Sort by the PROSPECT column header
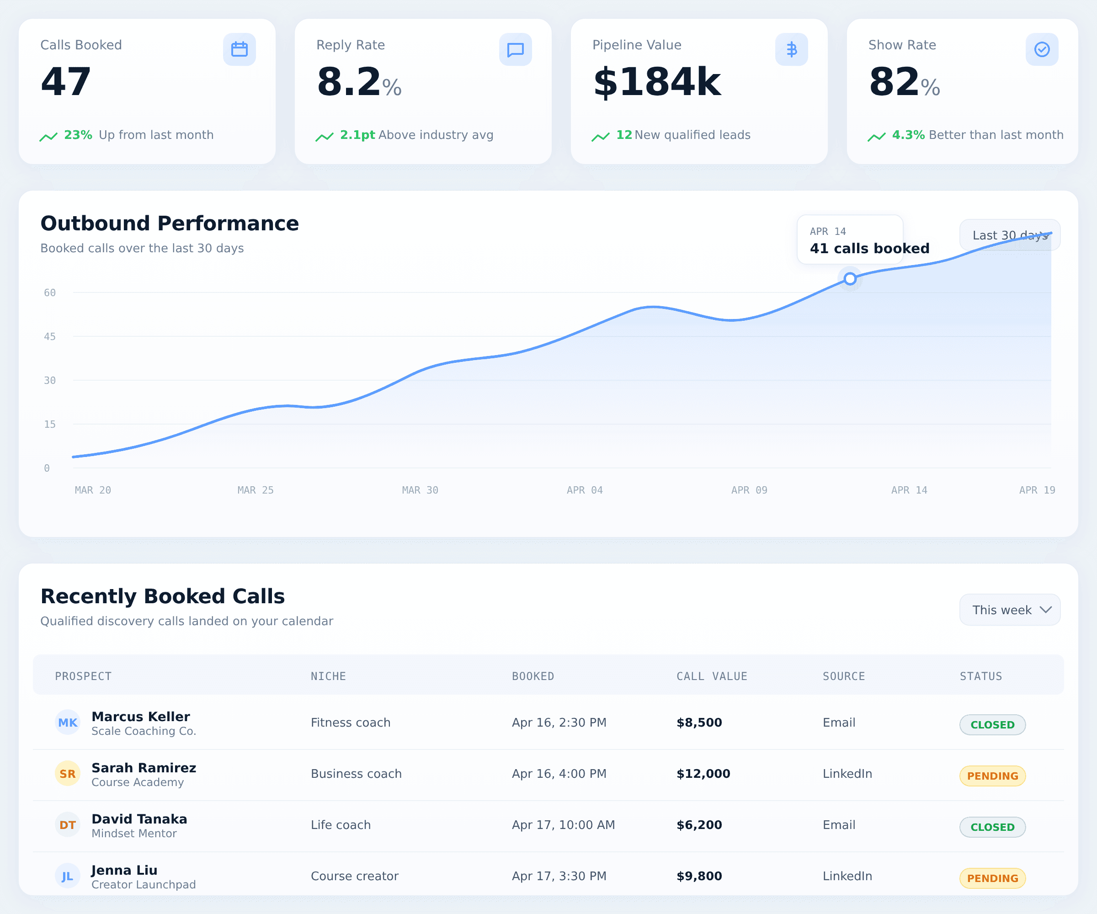 tap(83, 675)
